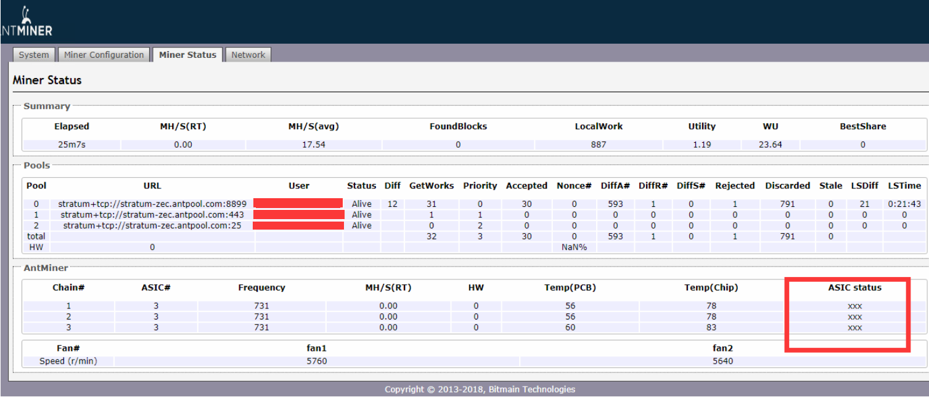Click the Speed (r/min) row label
The width and height of the screenshot is (929, 397).
(68, 361)
